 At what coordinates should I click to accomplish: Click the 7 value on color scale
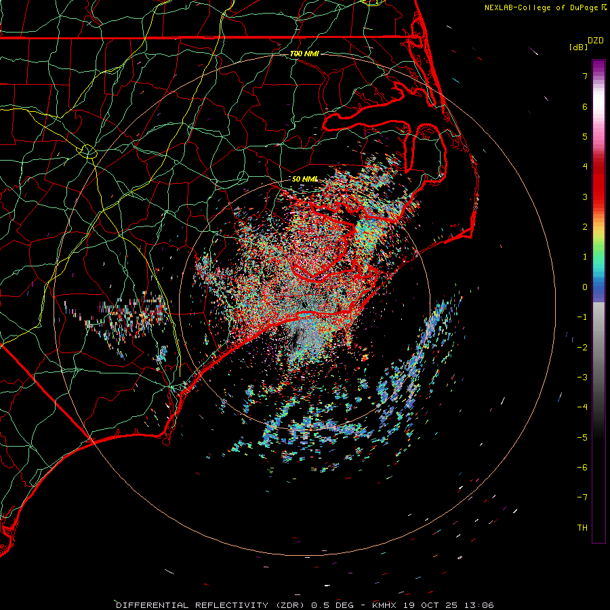tap(585, 76)
